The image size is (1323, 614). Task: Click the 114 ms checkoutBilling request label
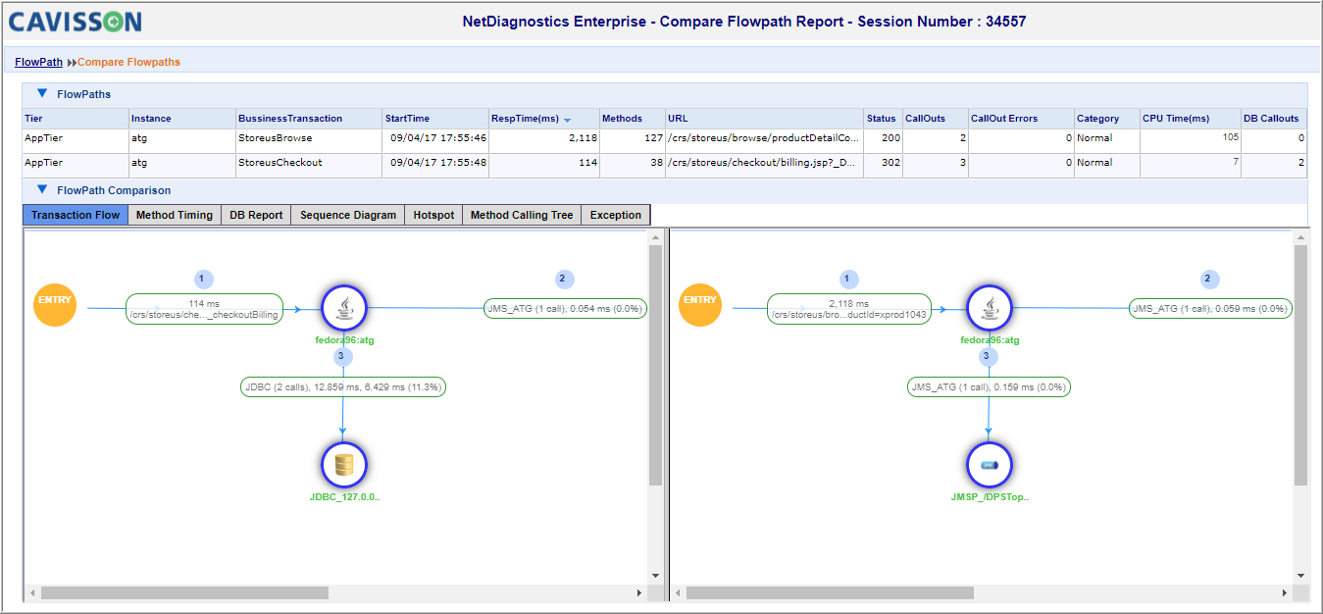(204, 309)
